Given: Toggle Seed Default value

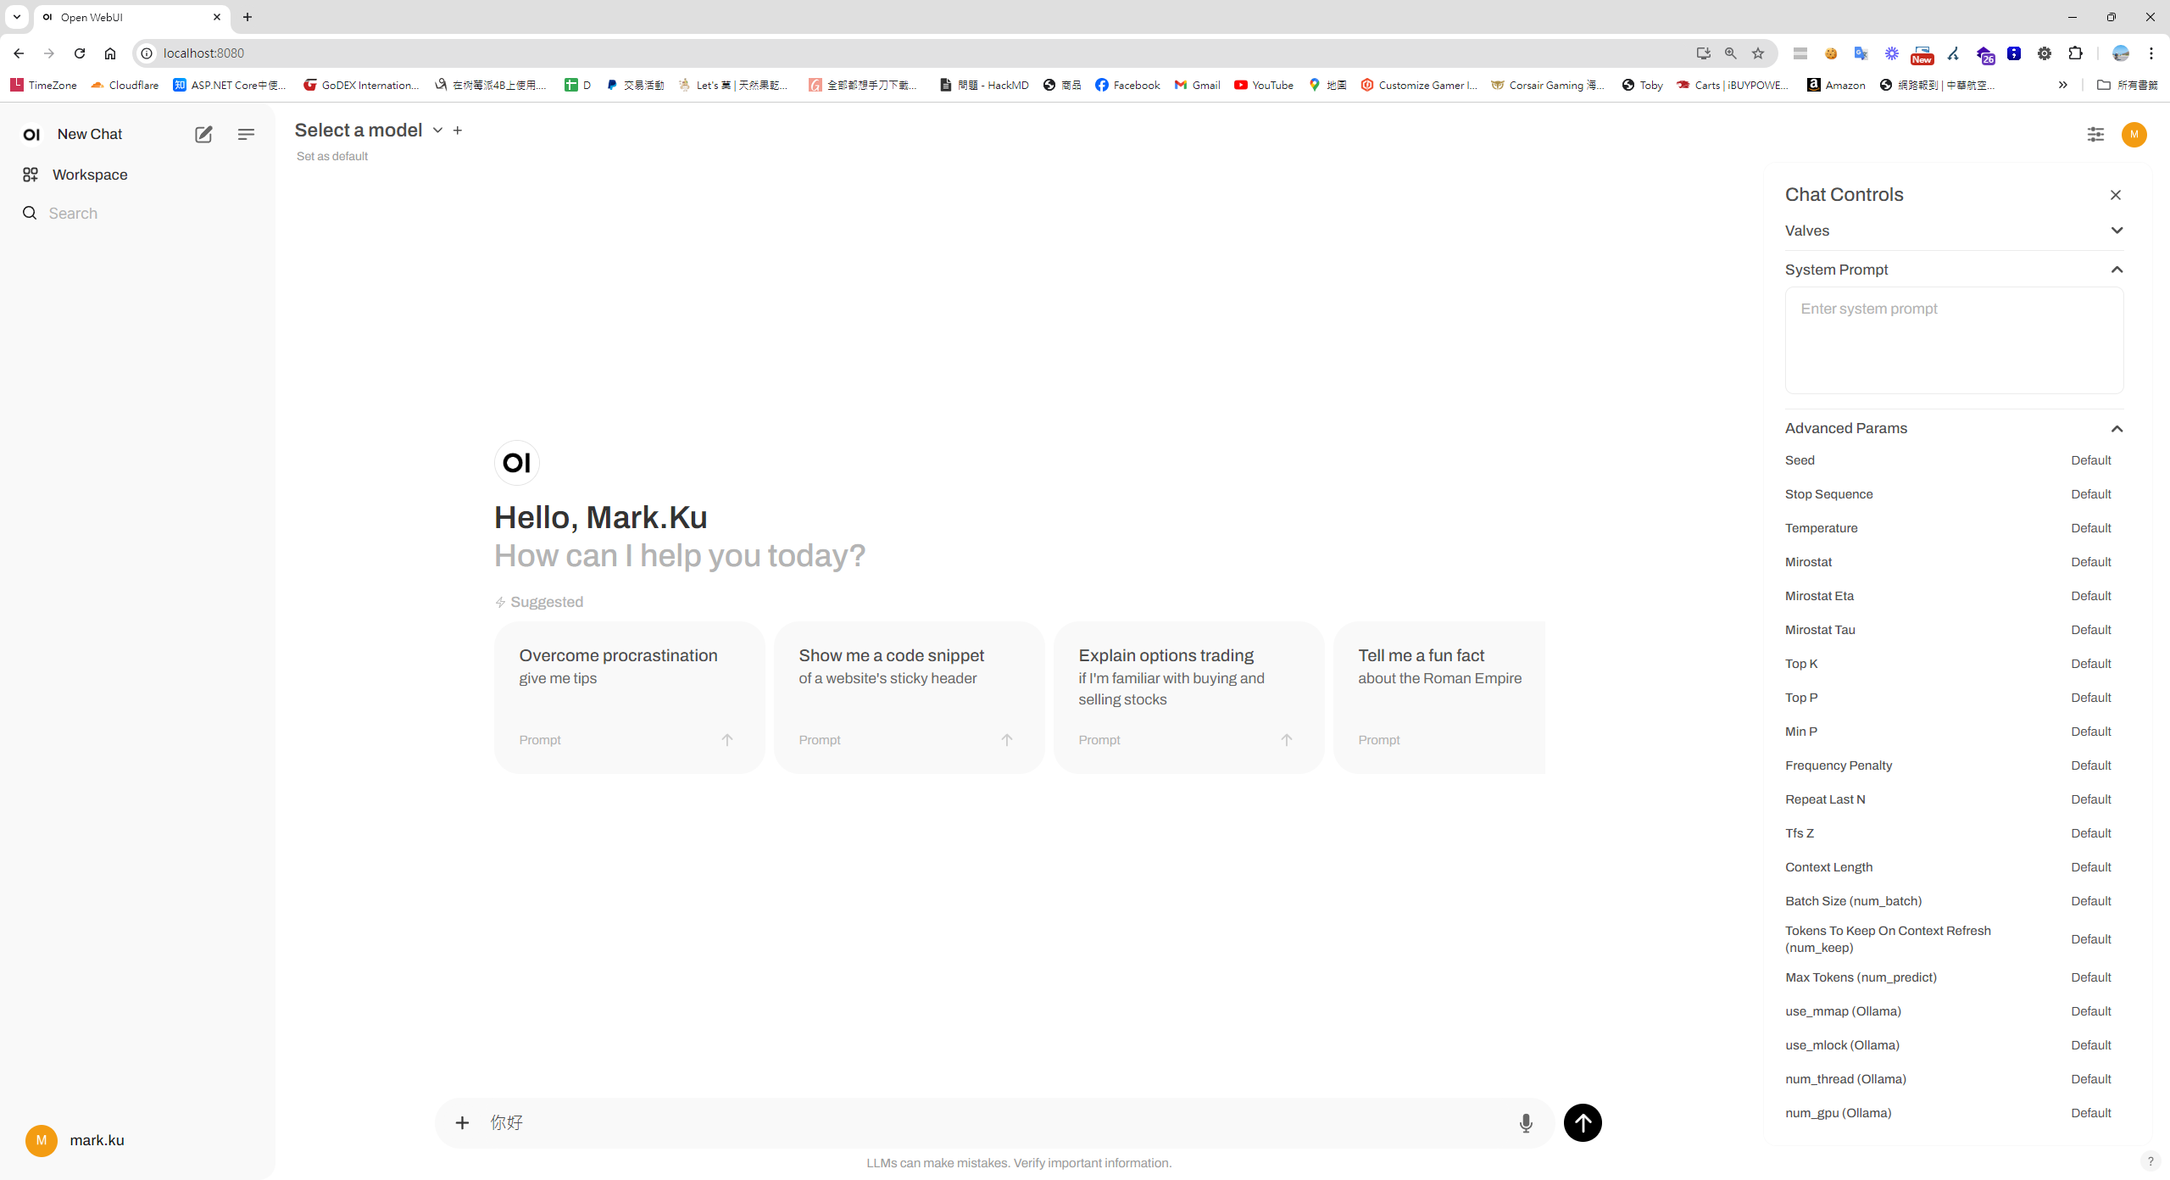Looking at the screenshot, I should point(2090,460).
